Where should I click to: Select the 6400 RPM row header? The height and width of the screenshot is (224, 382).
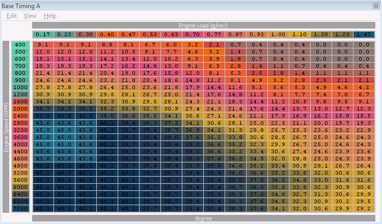(x=20, y=194)
